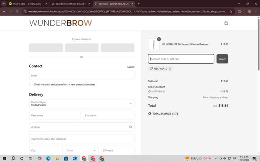
Task: Click the Log in link
Action: pos(131,66)
